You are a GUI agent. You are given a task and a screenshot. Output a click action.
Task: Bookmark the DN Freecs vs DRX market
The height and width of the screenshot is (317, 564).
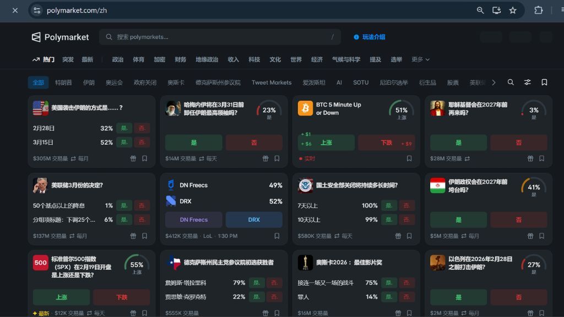click(276, 236)
